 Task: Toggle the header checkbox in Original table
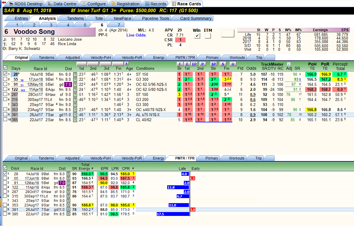[x=5, y=68]
